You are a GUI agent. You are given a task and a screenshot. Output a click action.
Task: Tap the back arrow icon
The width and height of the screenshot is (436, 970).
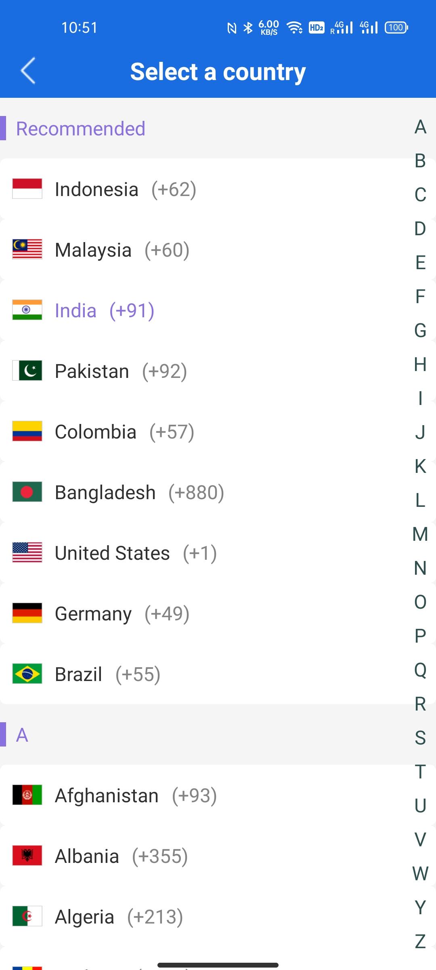click(28, 71)
